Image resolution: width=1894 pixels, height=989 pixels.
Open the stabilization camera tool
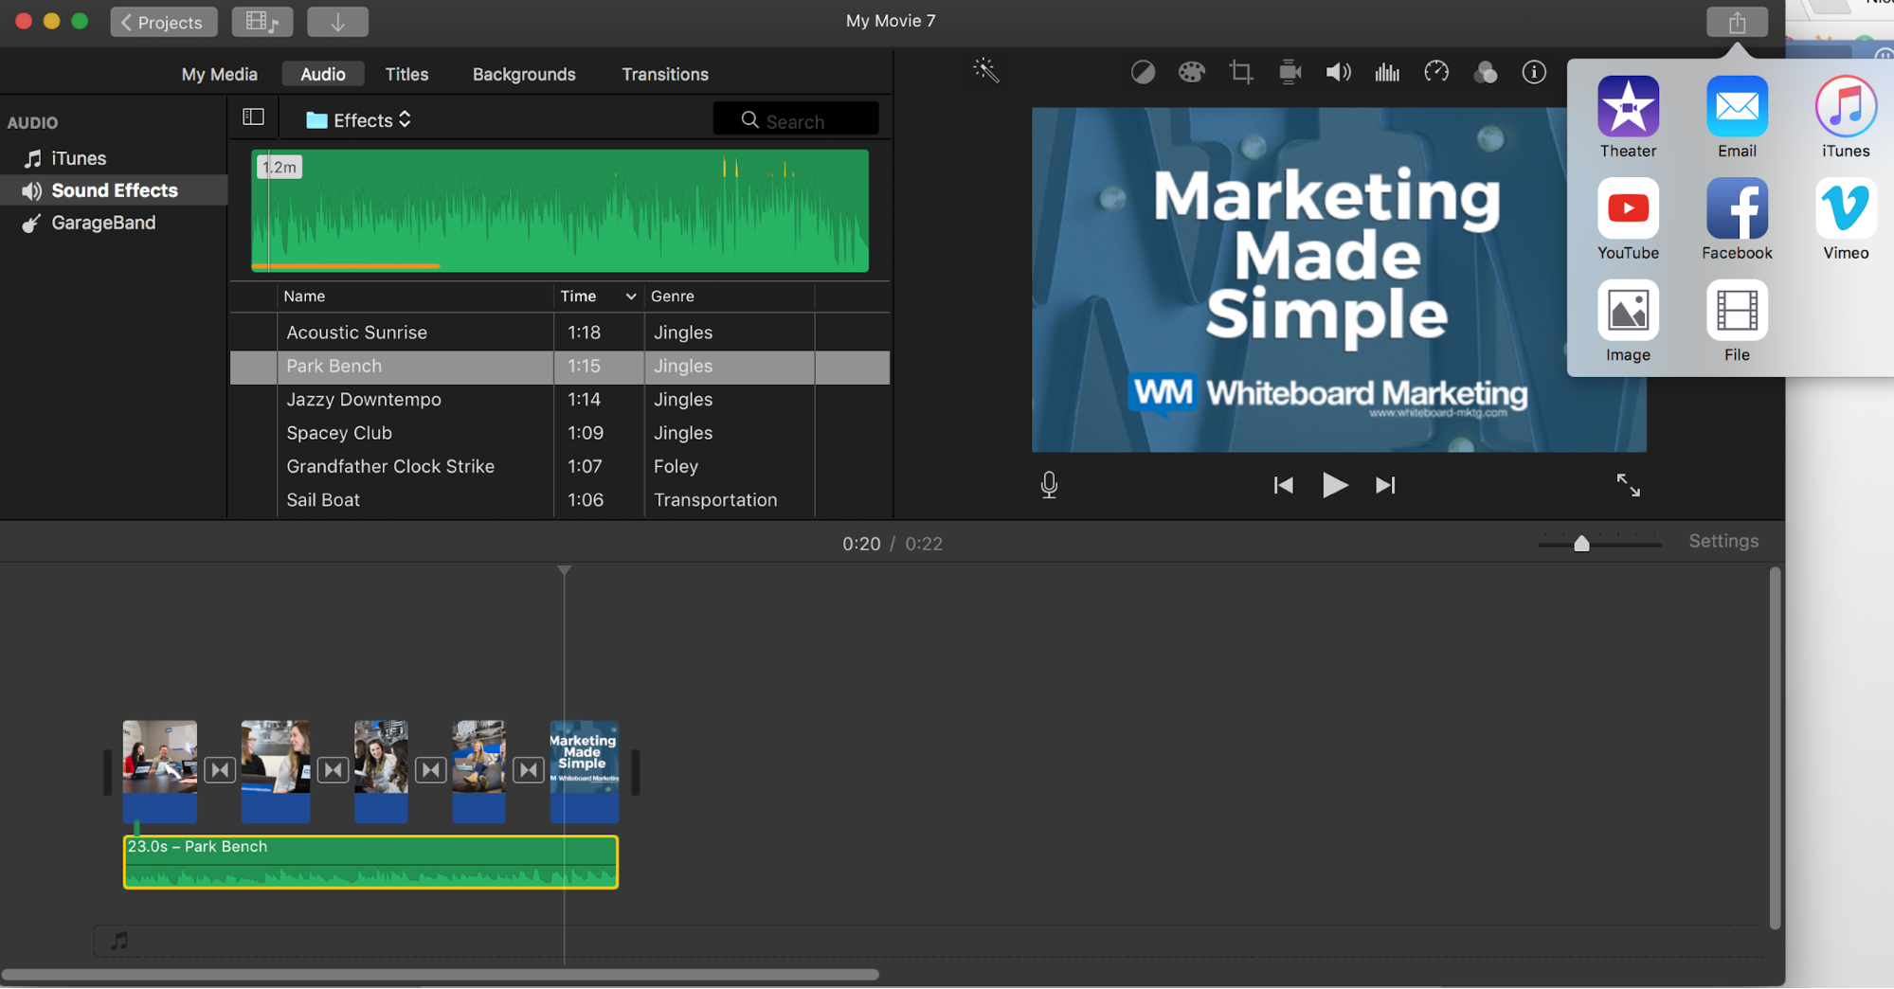(x=1290, y=72)
